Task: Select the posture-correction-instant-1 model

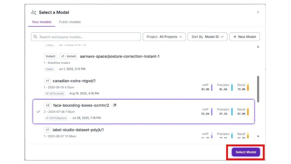Action: pyautogui.click(x=120, y=56)
